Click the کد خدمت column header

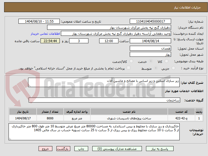pos(181,112)
